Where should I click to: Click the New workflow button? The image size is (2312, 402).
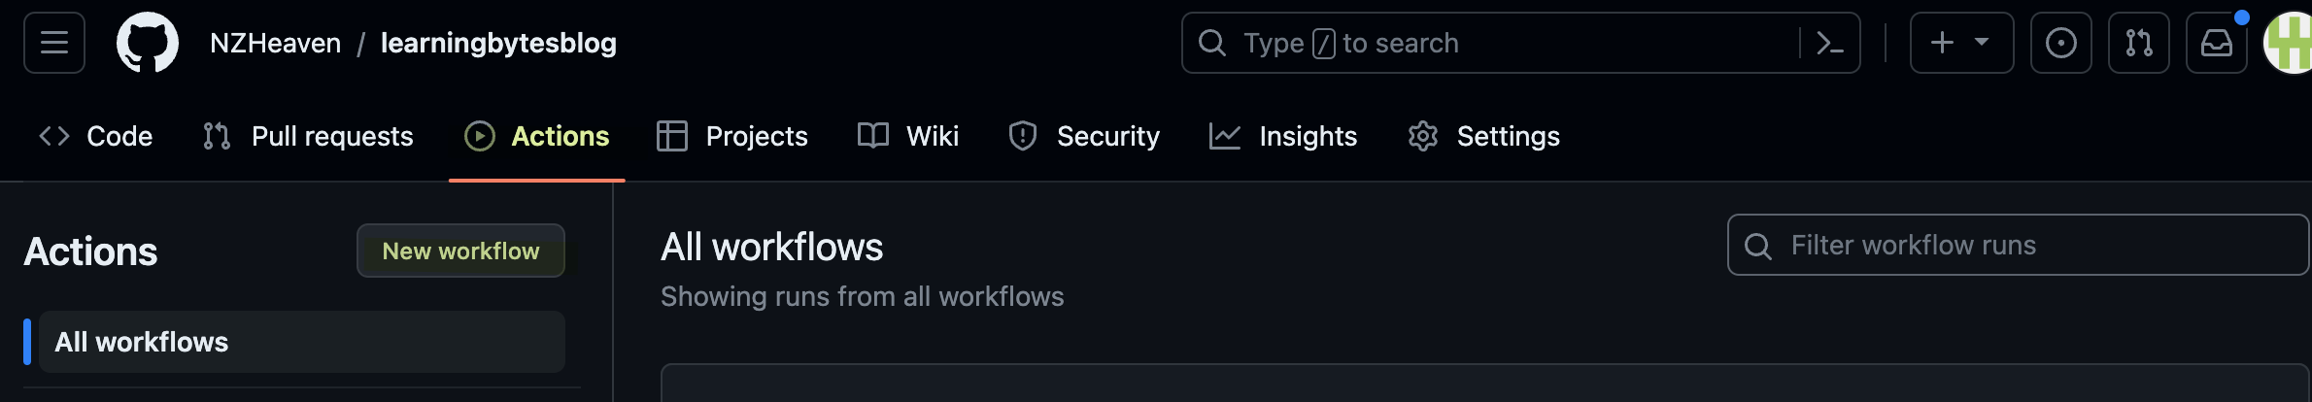(460, 251)
